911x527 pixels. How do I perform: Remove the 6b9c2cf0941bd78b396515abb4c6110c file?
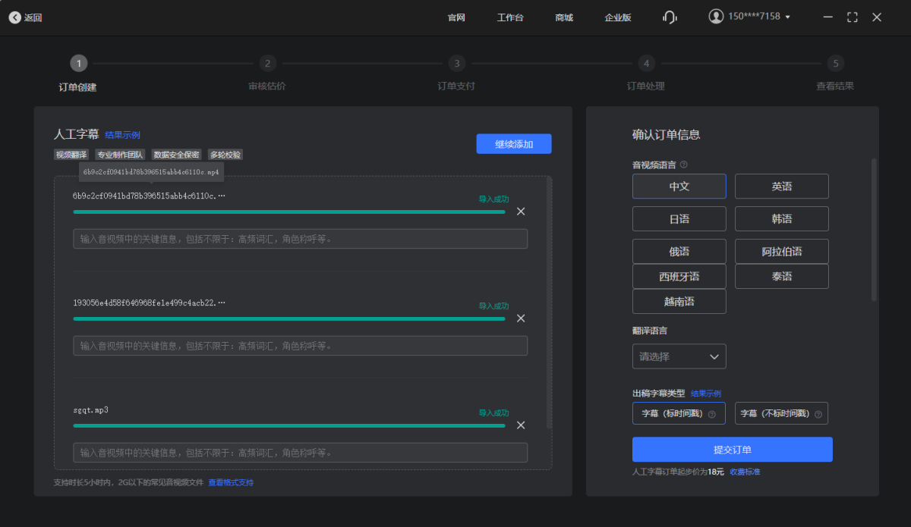coord(521,212)
